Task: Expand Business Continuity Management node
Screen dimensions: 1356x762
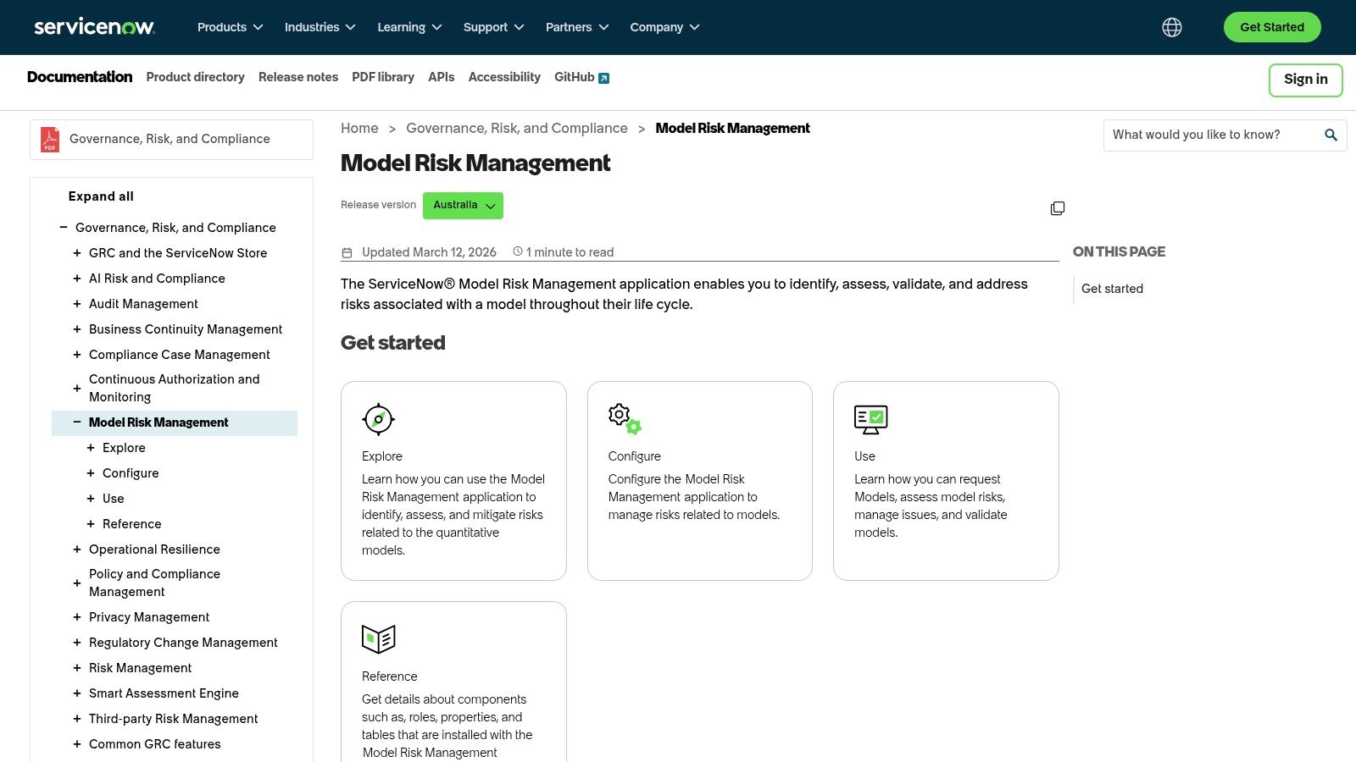Action: [77, 329]
